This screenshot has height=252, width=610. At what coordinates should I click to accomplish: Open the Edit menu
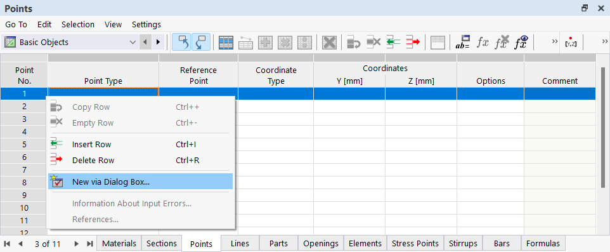pos(44,25)
